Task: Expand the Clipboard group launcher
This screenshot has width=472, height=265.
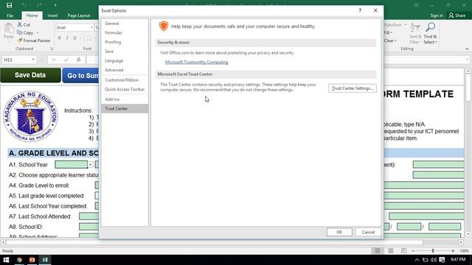Action: coord(52,49)
